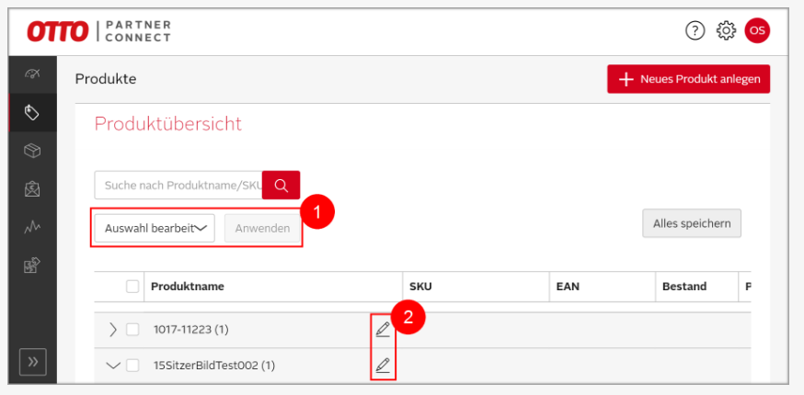
Task: Click the red search magnifier button
Action: (x=281, y=185)
